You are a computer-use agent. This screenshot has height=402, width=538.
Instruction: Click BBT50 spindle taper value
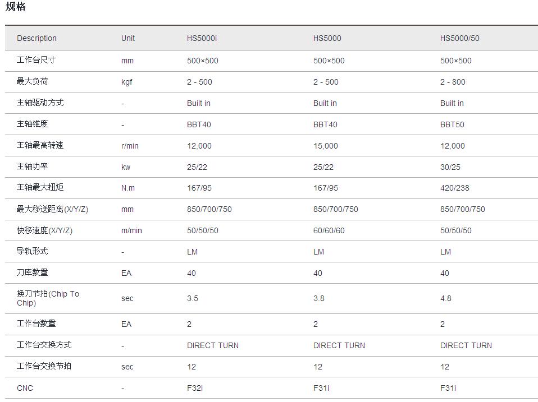coord(452,124)
